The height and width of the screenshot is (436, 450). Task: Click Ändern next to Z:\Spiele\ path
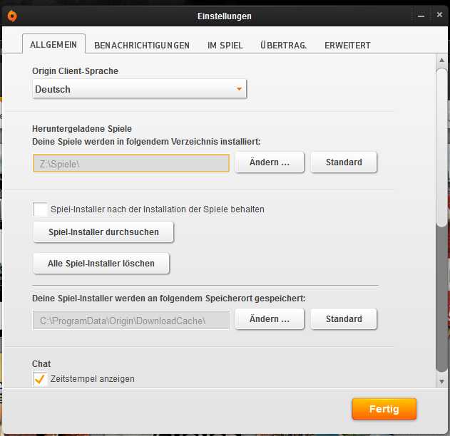point(270,162)
